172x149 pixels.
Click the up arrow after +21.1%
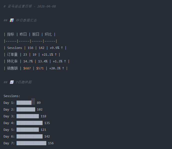pyautogui.click(x=56, y=54)
